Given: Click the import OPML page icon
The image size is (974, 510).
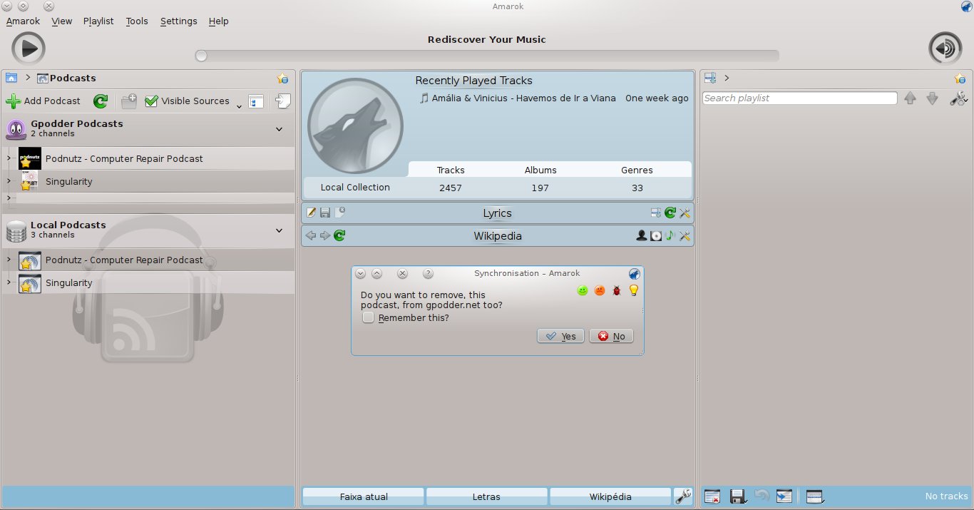Looking at the screenshot, I should pyautogui.click(x=283, y=101).
